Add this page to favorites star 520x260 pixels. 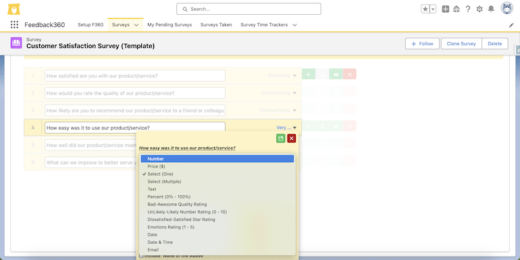(x=425, y=9)
